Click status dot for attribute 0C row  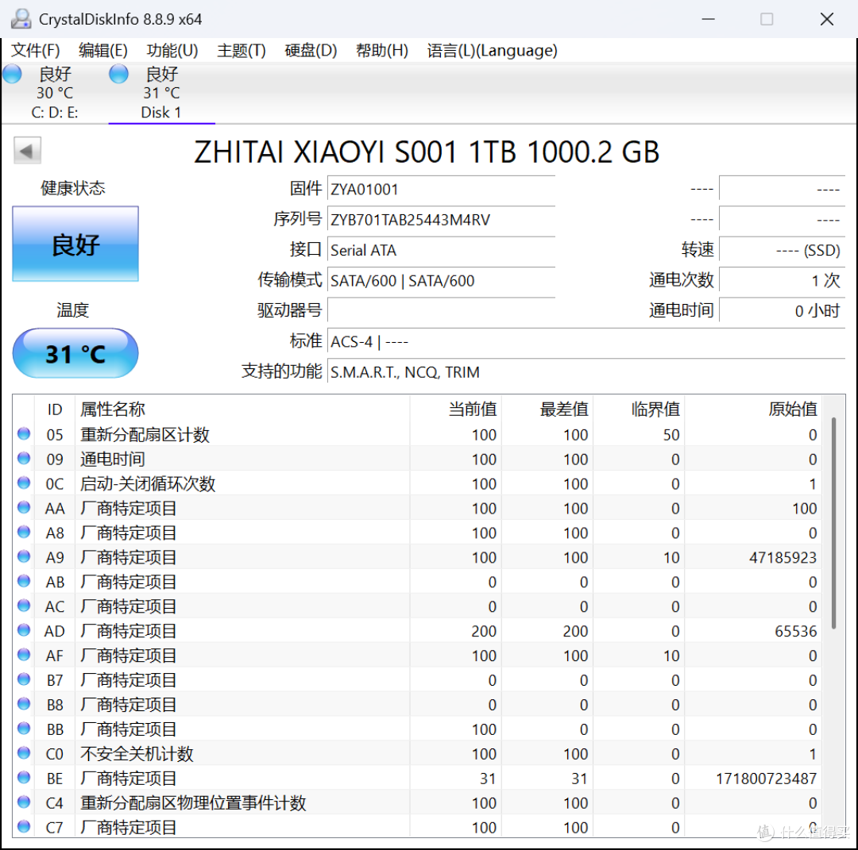click(x=24, y=483)
